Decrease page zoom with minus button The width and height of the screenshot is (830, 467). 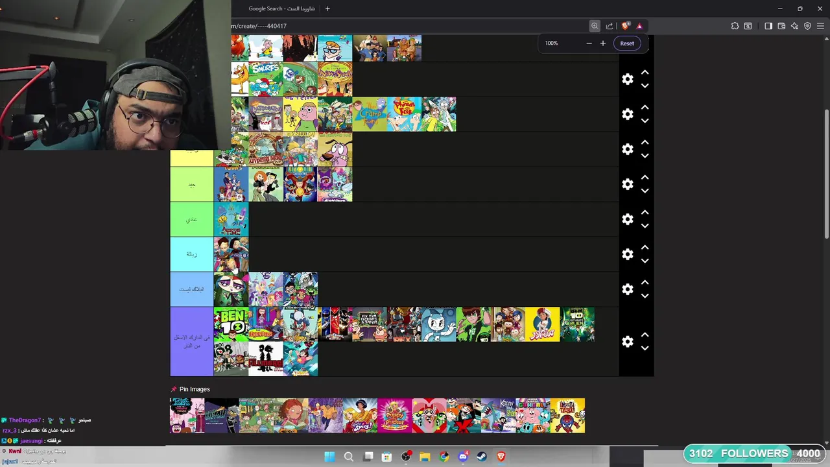tap(589, 43)
